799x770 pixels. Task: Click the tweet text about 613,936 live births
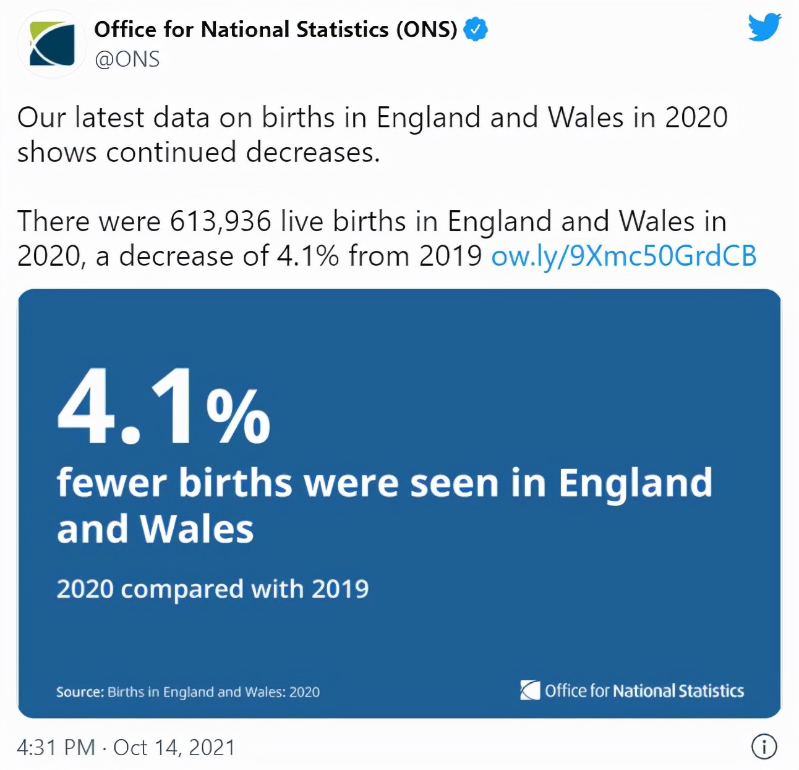click(x=387, y=239)
